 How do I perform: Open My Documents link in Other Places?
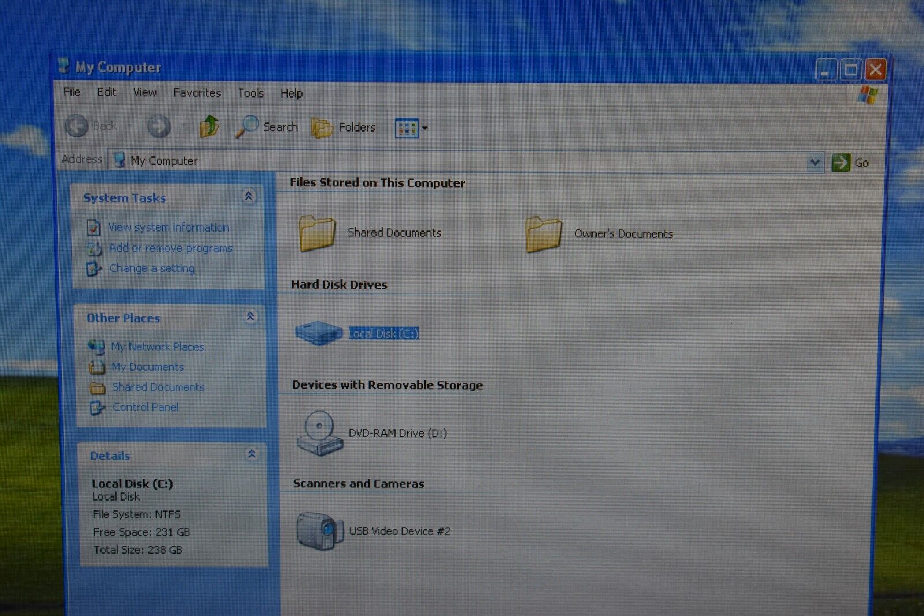[x=148, y=367]
